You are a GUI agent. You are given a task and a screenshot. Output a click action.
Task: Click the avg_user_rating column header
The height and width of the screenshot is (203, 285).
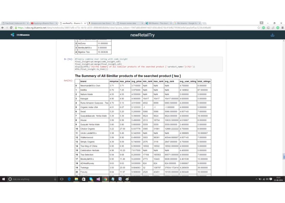point(188,81)
